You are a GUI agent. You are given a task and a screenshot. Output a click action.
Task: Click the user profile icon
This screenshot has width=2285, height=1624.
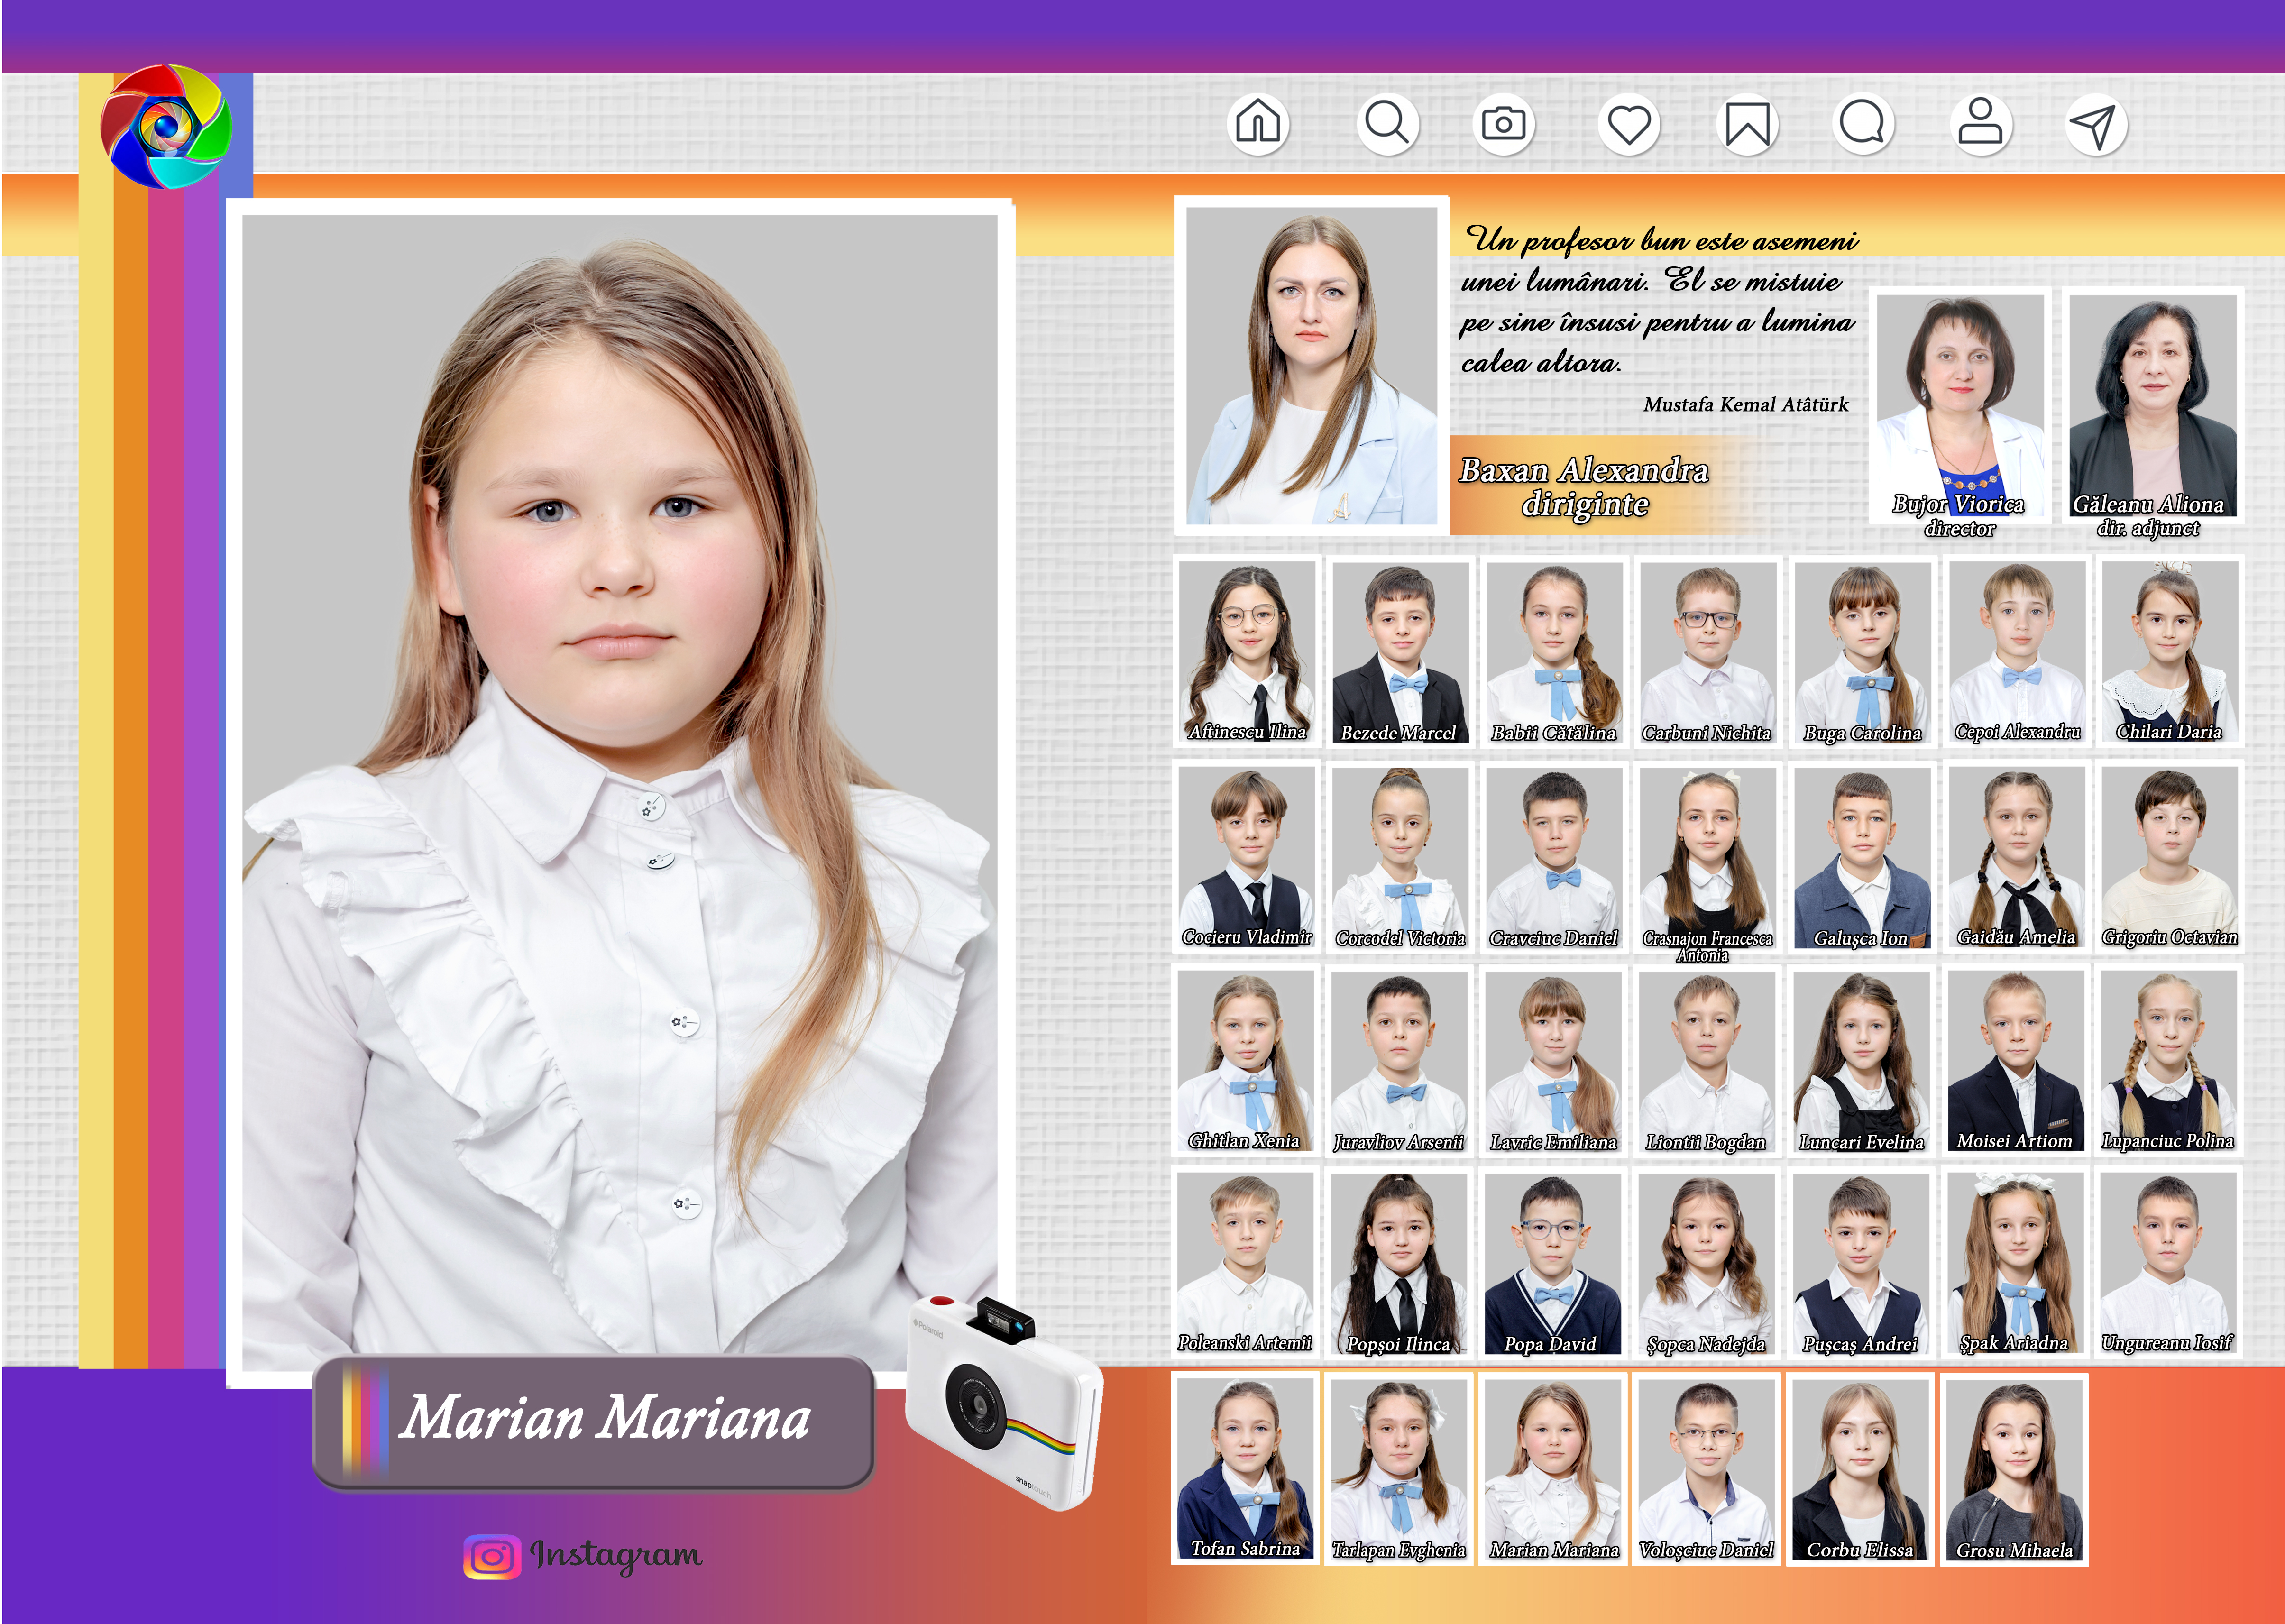[x=1980, y=124]
